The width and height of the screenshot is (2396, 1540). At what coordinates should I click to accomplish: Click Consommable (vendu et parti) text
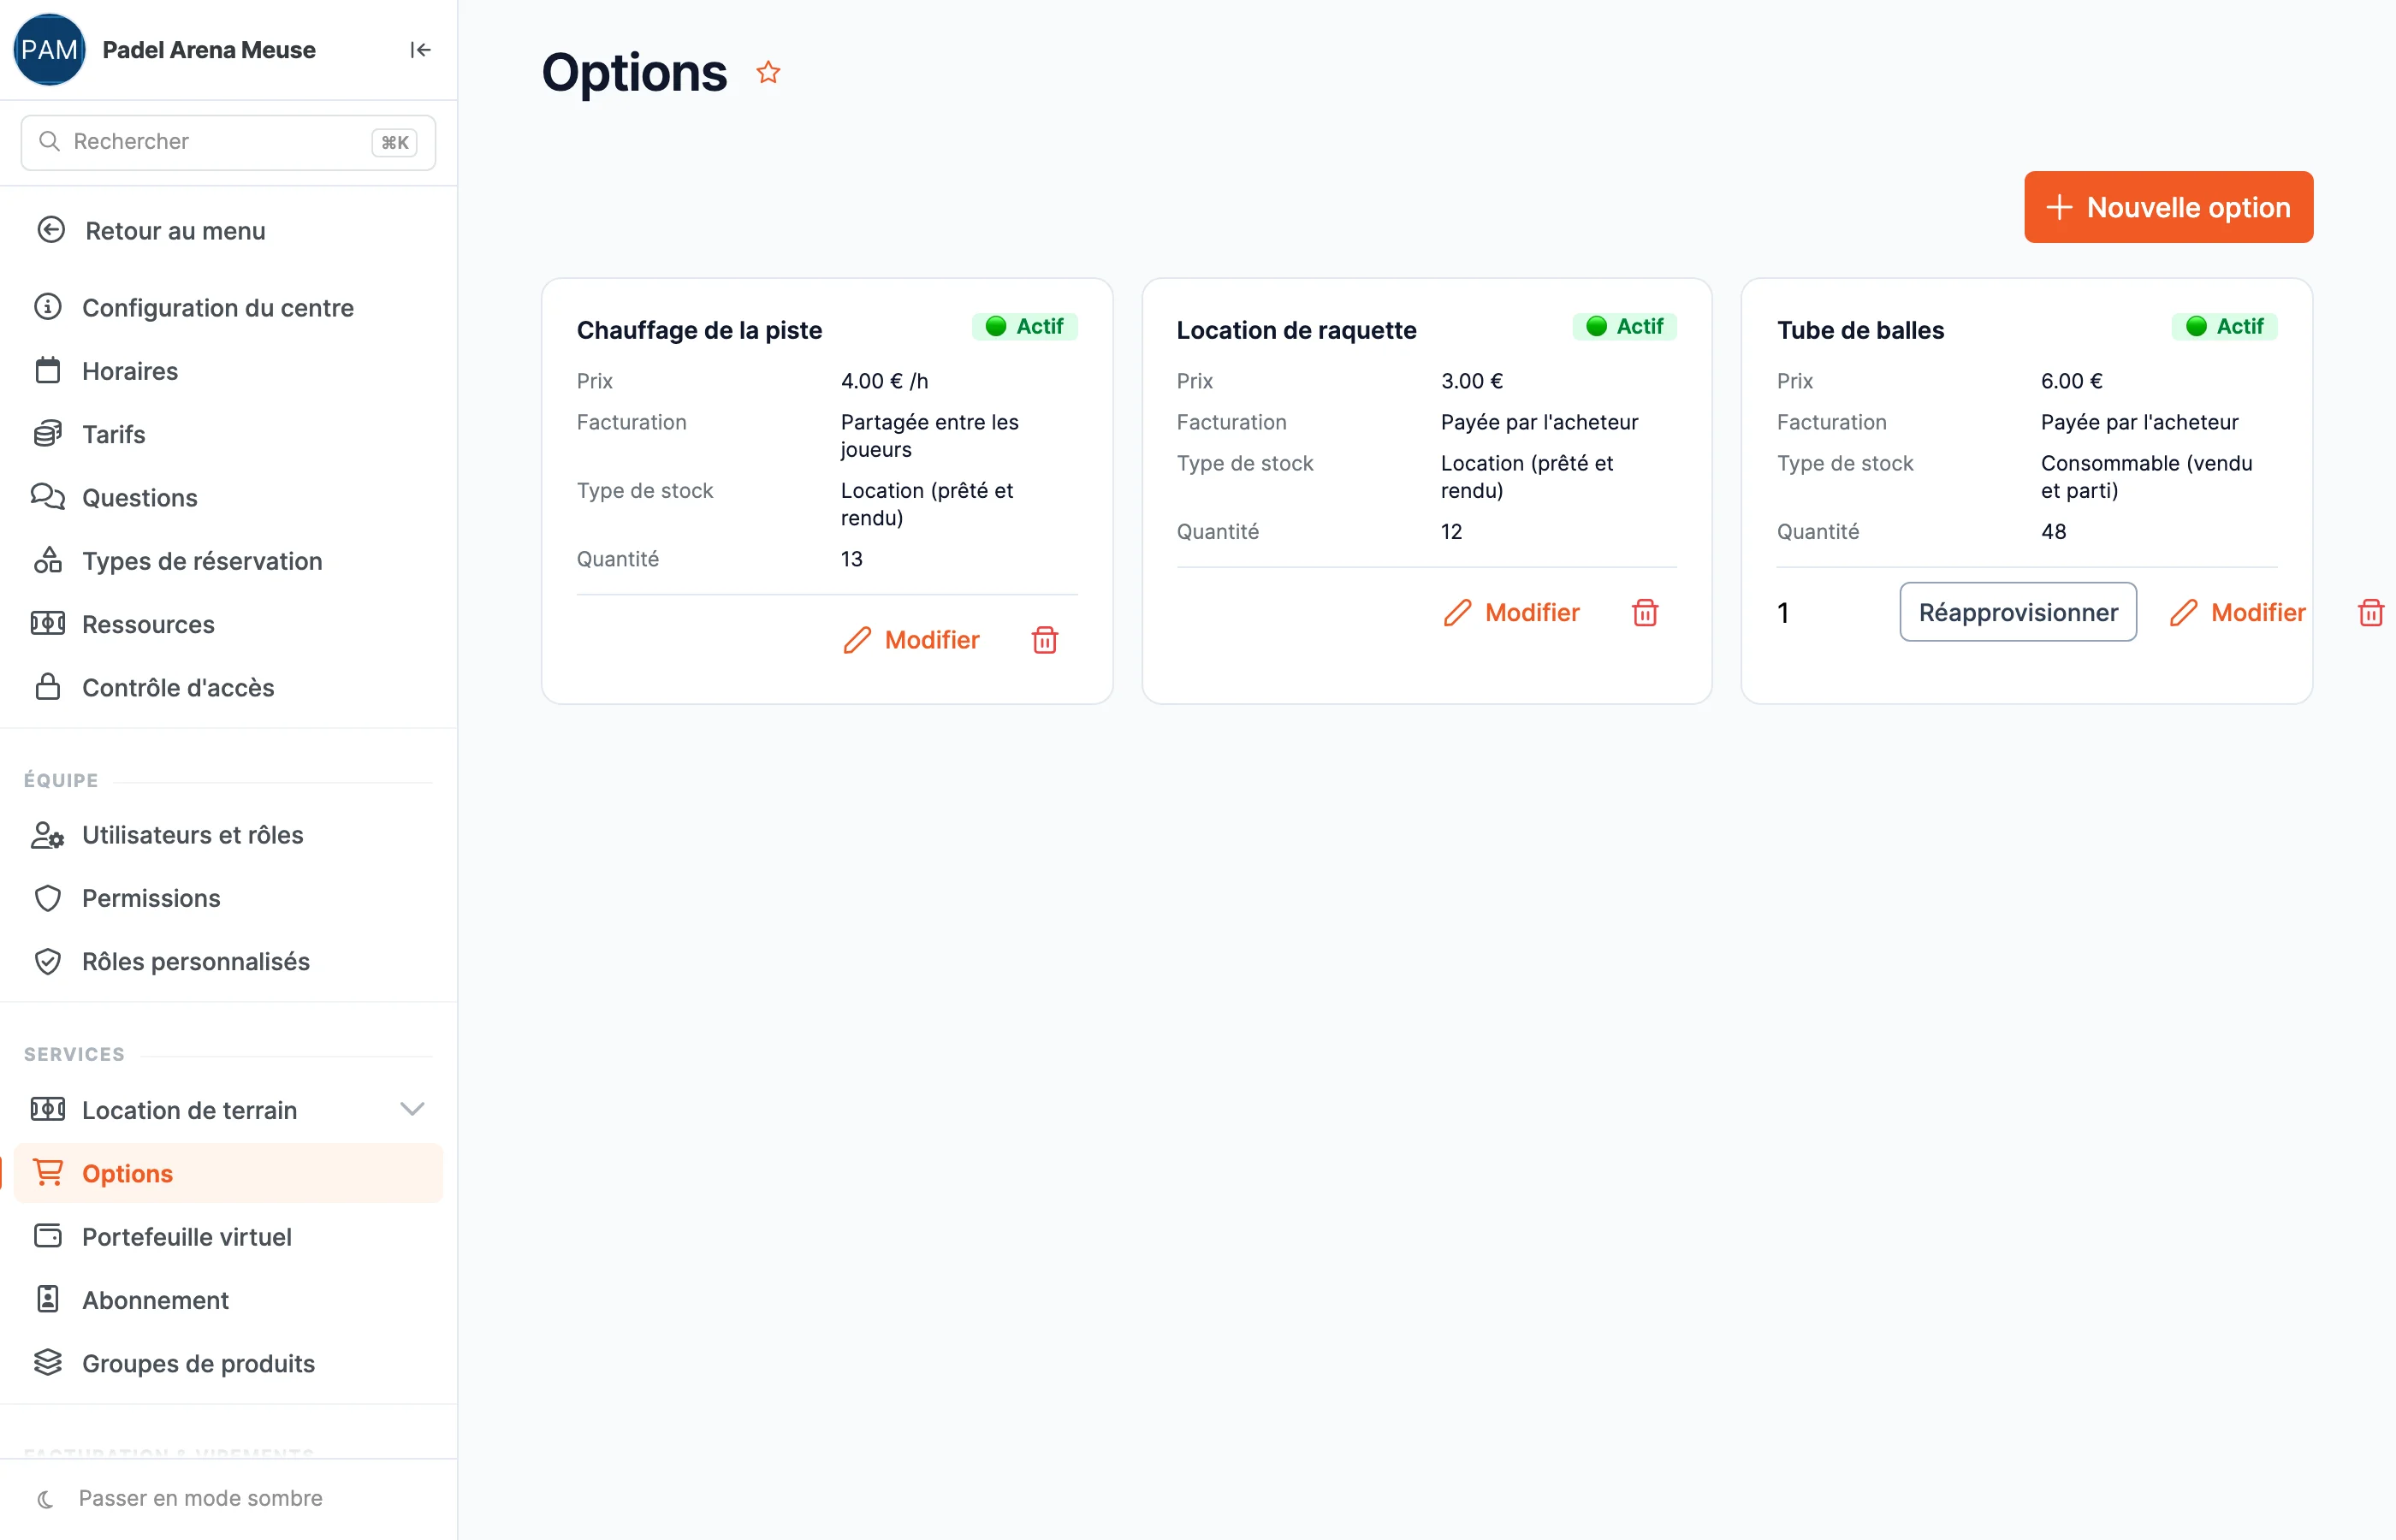tap(2146, 477)
